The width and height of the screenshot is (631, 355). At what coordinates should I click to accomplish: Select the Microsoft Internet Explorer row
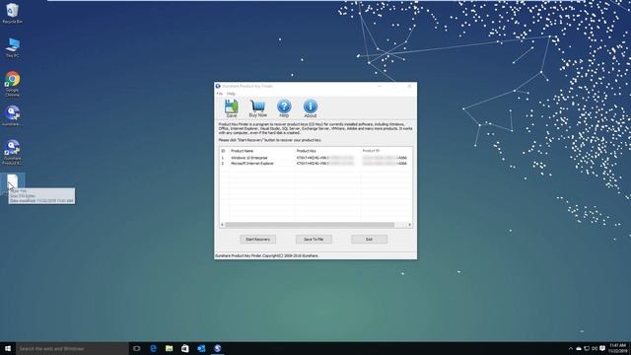[x=315, y=164]
